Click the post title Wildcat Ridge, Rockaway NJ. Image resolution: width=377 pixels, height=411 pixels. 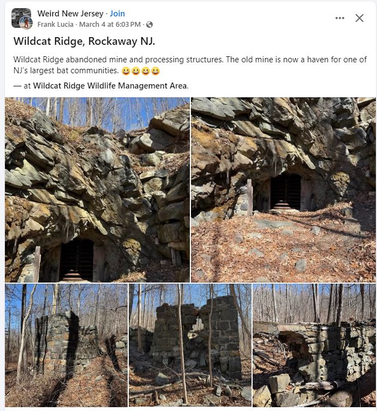pos(84,41)
